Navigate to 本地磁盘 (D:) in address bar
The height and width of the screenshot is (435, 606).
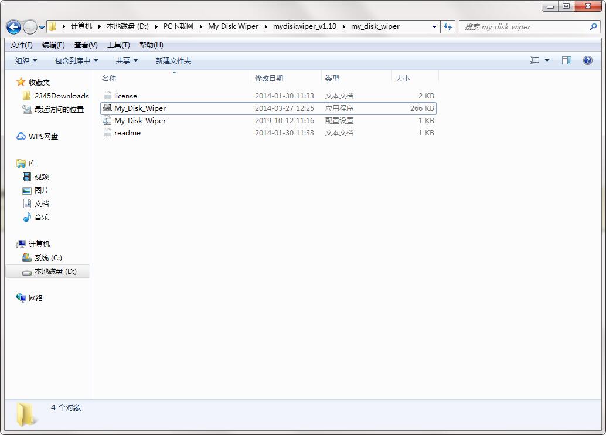[128, 26]
